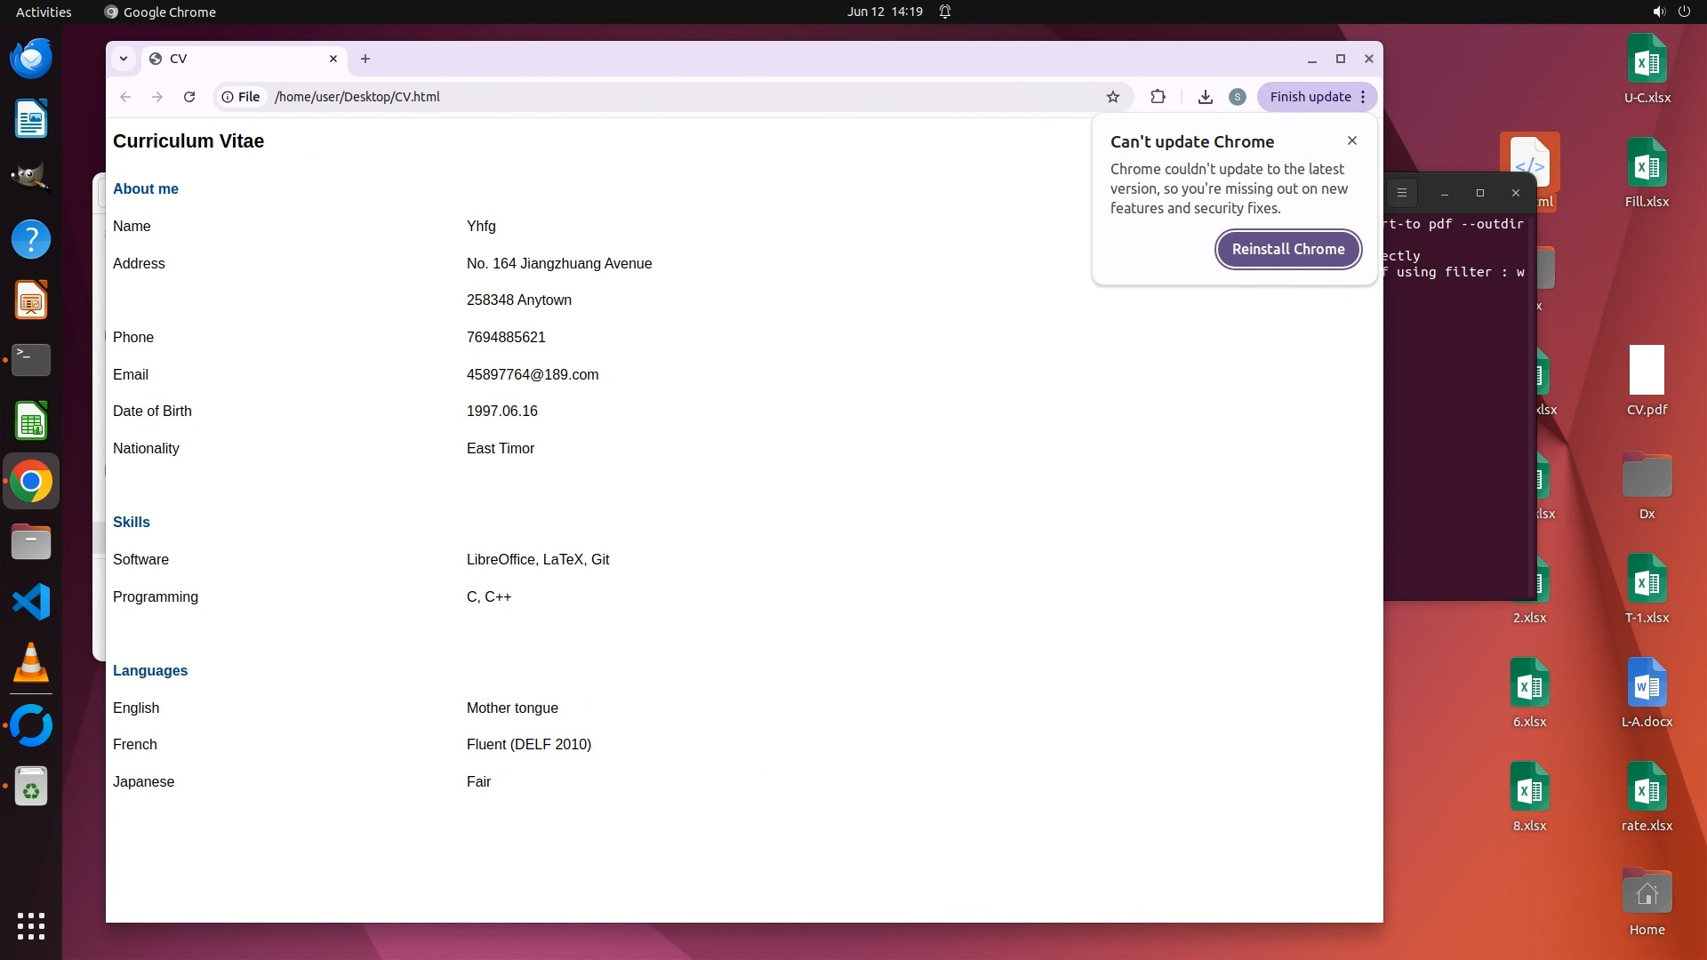Bookmark this page with star icon
The height and width of the screenshot is (960, 1707).
point(1112,97)
